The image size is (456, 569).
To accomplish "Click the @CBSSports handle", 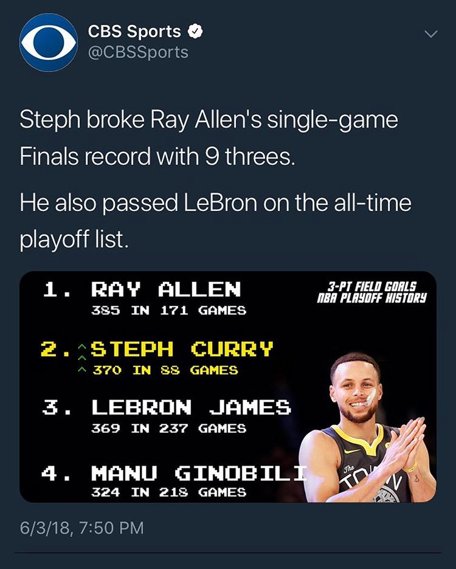I will [138, 52].
